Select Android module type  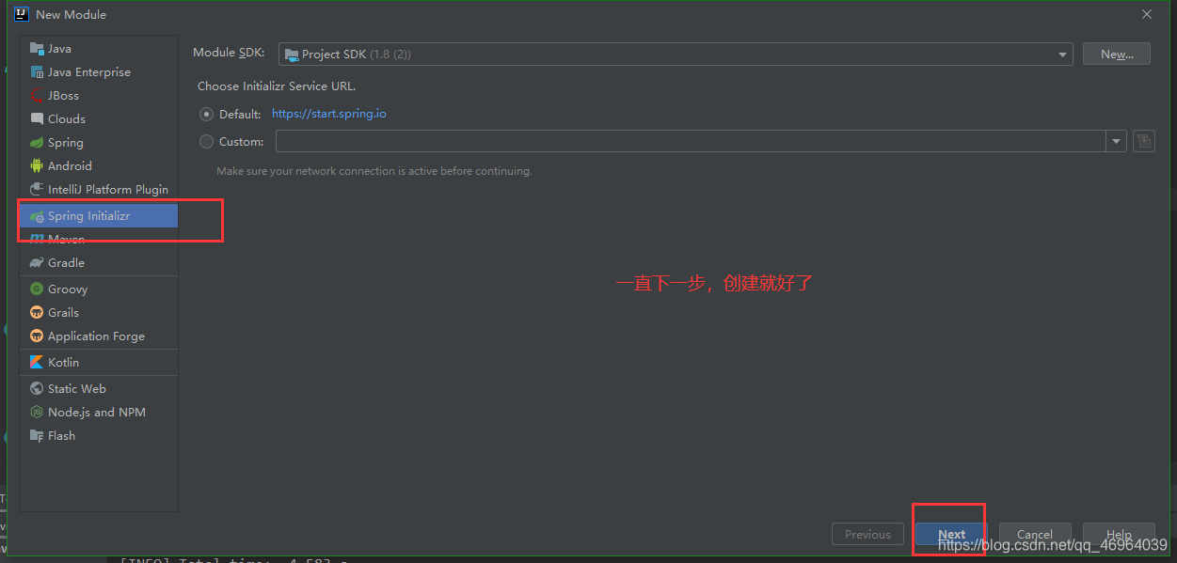(x=99, y=166)
